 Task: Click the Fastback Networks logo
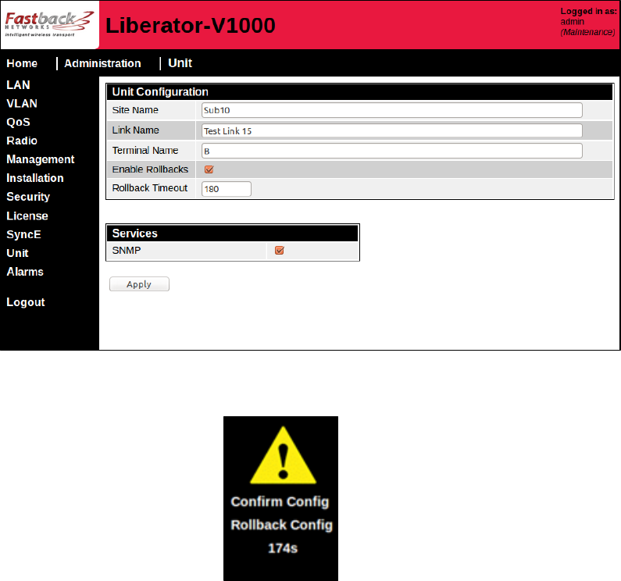point(49,24)
